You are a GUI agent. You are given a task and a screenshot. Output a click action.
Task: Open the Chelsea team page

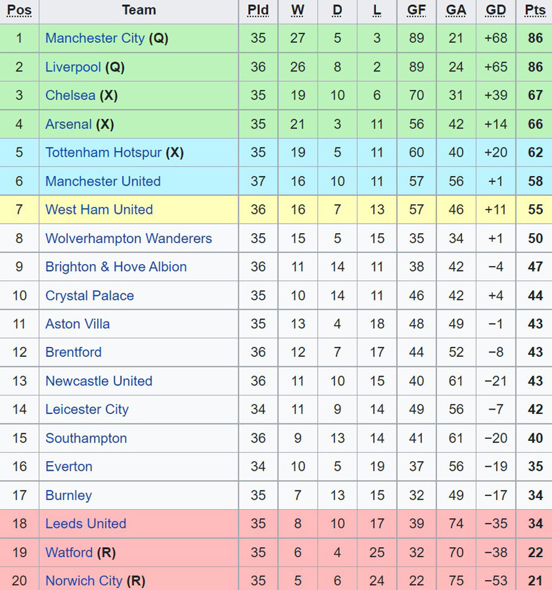click(x=70, y=96)
